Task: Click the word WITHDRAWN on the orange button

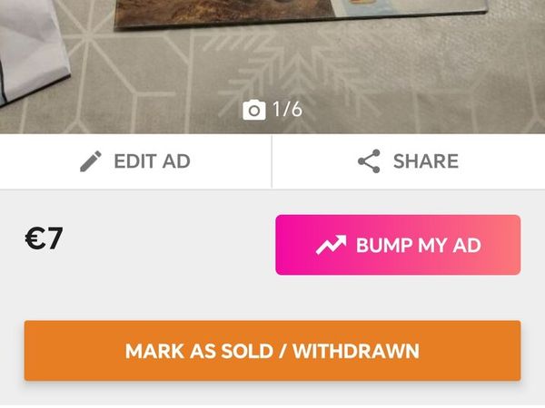Action: coord(356,351)
